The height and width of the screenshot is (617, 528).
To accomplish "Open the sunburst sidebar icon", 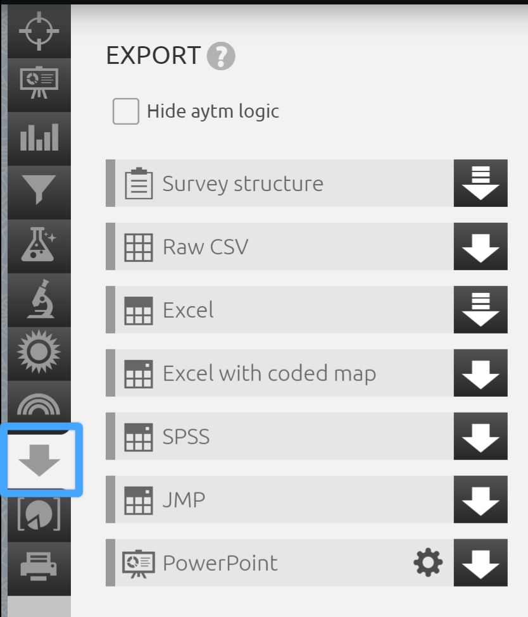I will tap(39, 351).
